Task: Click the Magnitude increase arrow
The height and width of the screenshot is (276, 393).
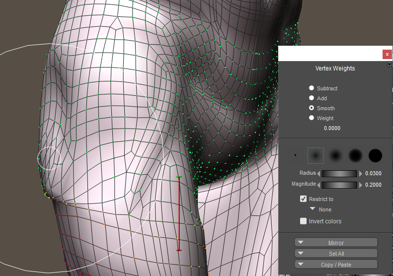Action: pyautogui.click(x=361, y=185)
